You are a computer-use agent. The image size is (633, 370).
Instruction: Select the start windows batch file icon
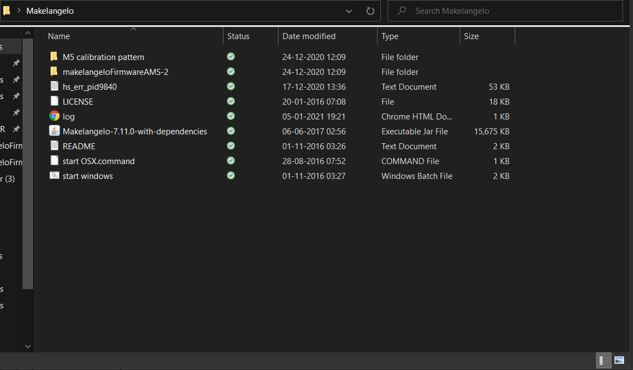click(54, 176)
